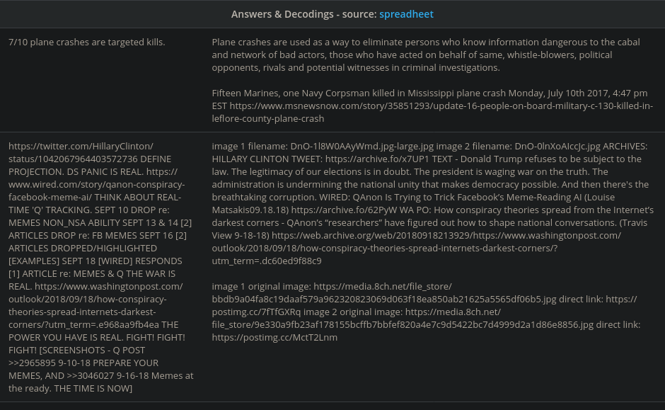
Task: Click the "THE TIME IS NOW" closing text
Action: [92, 388]
